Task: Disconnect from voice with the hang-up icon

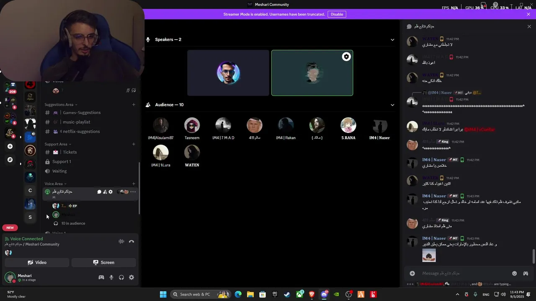Action: click(x=131, y=241)
